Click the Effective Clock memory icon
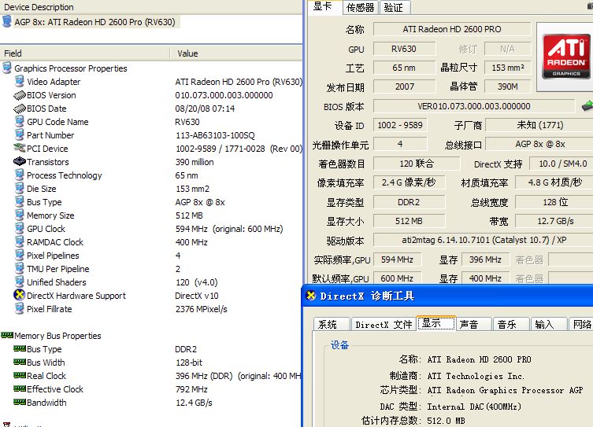The width and height of the screenshot is (593, 427). [x=19, y=388]
